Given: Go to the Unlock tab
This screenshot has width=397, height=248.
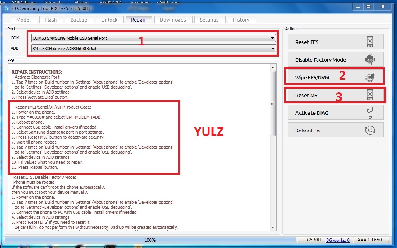Looking at the screenshot, I should pos(109,20).
